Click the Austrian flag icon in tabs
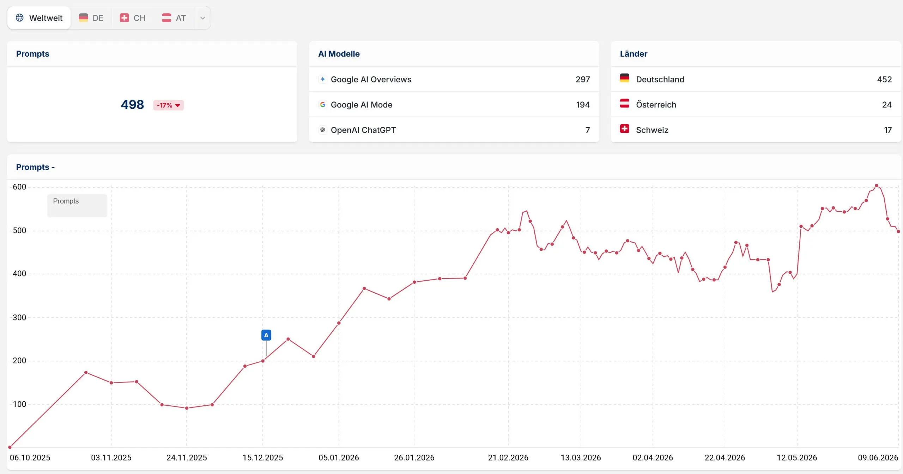Image resolution: width=903 pixels, height=474 pixels. tap(166, 18)
